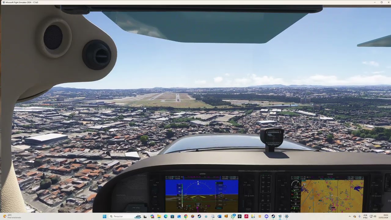Open Microsoft Word from the taskbar
This screenshot has width=391, height=220.
pos(219,216)
